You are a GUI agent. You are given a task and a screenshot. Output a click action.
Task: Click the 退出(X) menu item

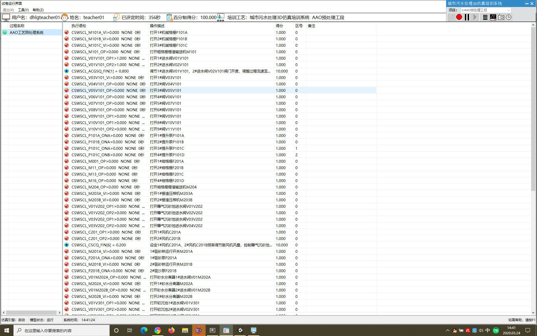click(x=8, y=10)
